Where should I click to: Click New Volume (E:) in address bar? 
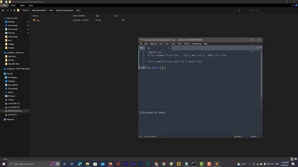coord(39,10)
